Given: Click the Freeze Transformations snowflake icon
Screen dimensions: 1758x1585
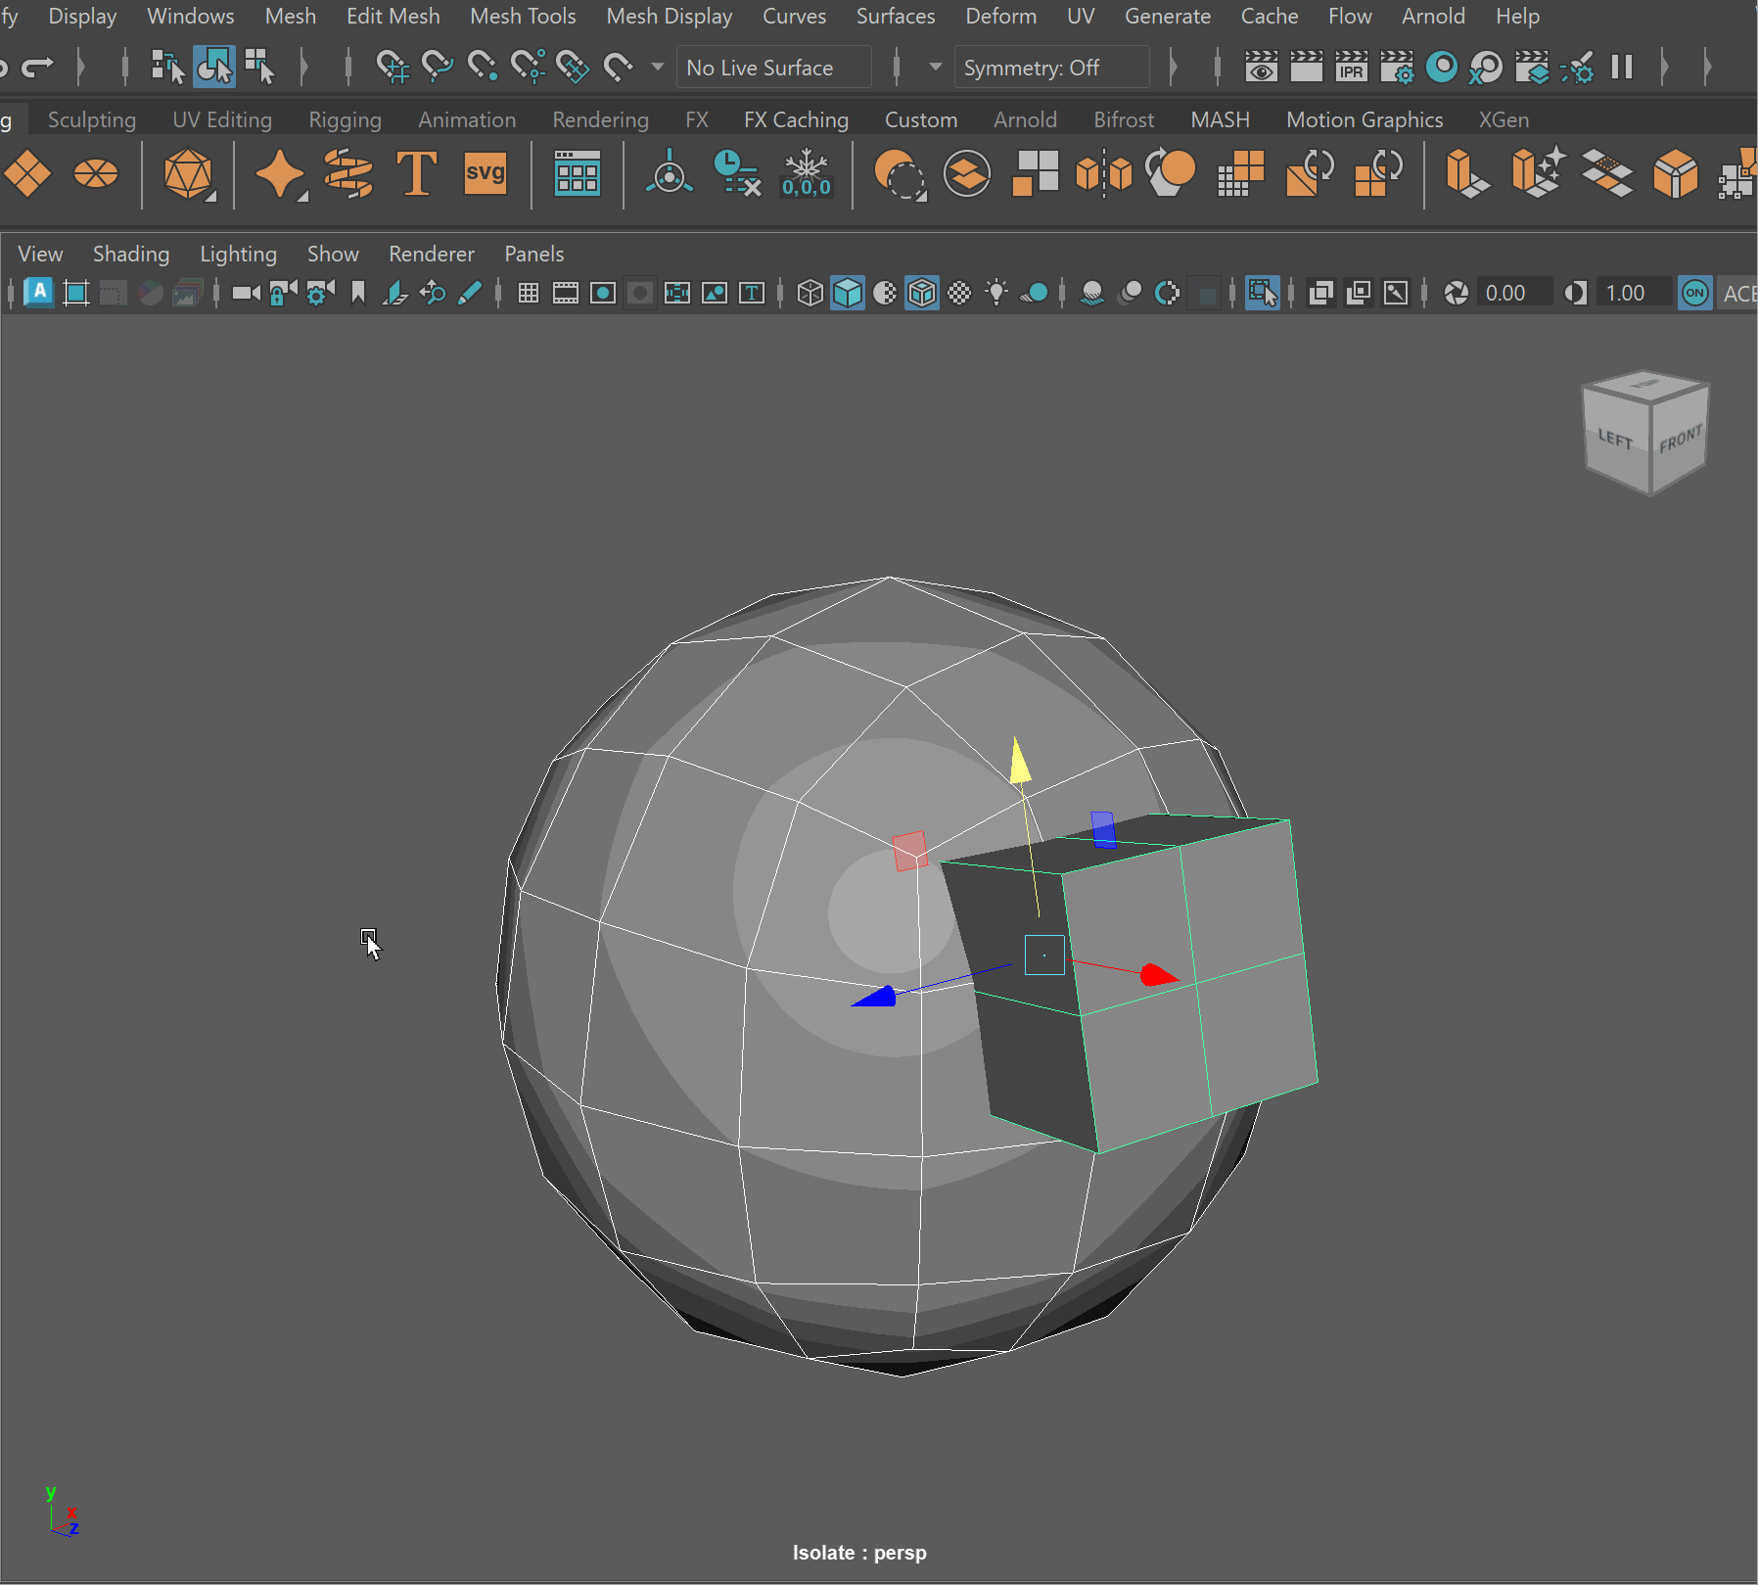Looking at the screenshot, I should (x=806, y=174).
